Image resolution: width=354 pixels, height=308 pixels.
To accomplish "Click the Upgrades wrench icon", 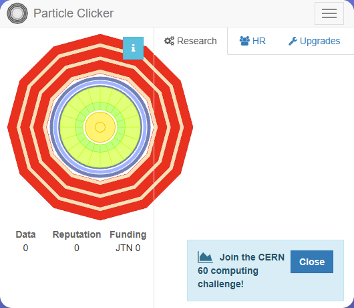I will coord(293,42).
